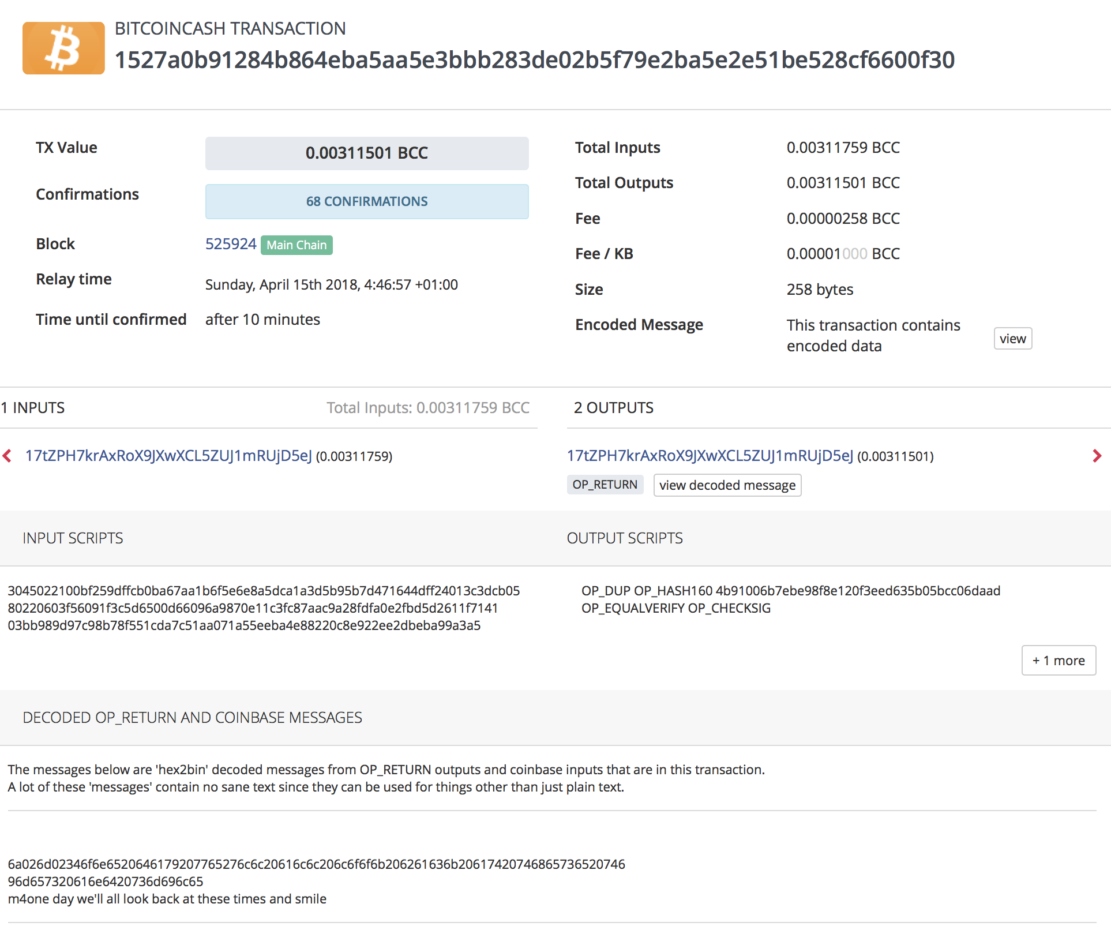Click the red right arrow beside output address
Screen dimensions: 1111x930
click(x=1097, y=456)
